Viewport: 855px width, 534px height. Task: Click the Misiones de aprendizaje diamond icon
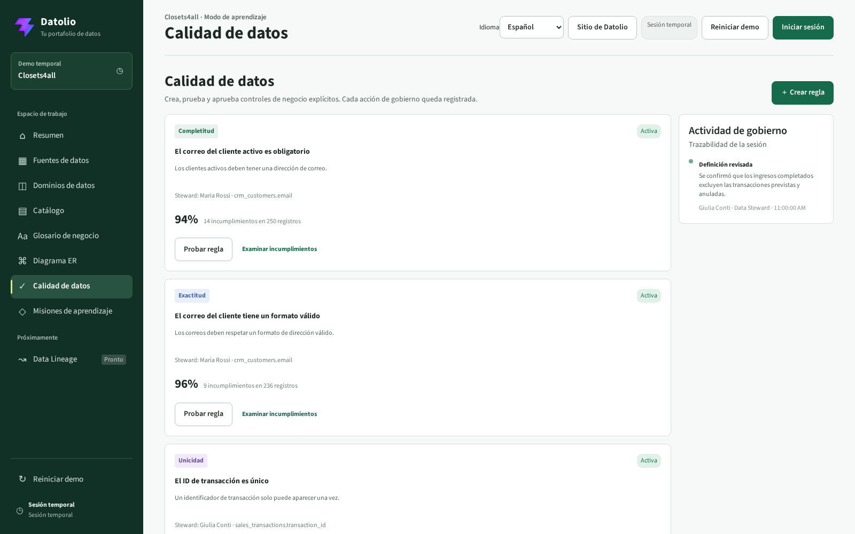tap(22, 311)
